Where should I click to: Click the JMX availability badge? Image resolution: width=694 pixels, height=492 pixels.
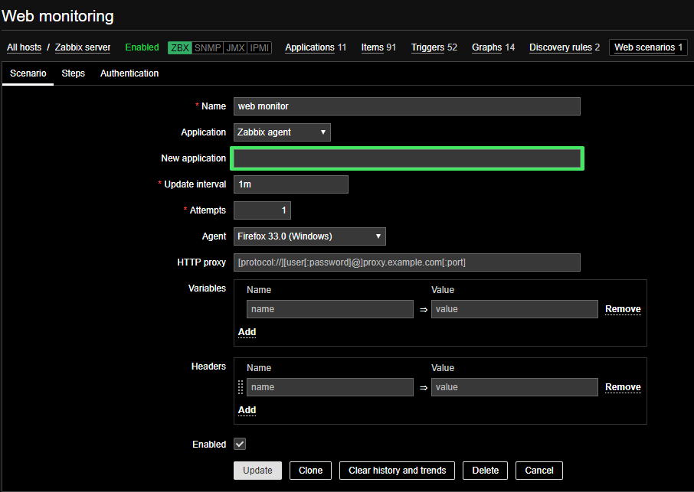coord(236,47)
